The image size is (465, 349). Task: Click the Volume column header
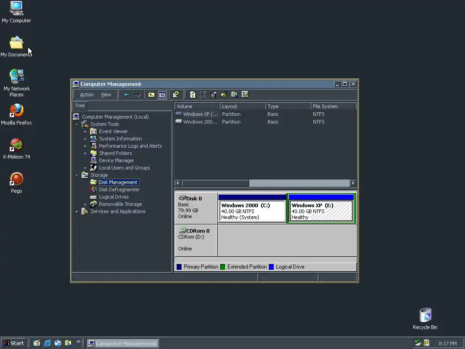point(197,106)
